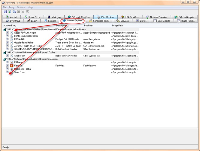Open the Winsock Providers tab
This screenshot has height=151, width=200.
pyautogui.click(x=79, y=17)
